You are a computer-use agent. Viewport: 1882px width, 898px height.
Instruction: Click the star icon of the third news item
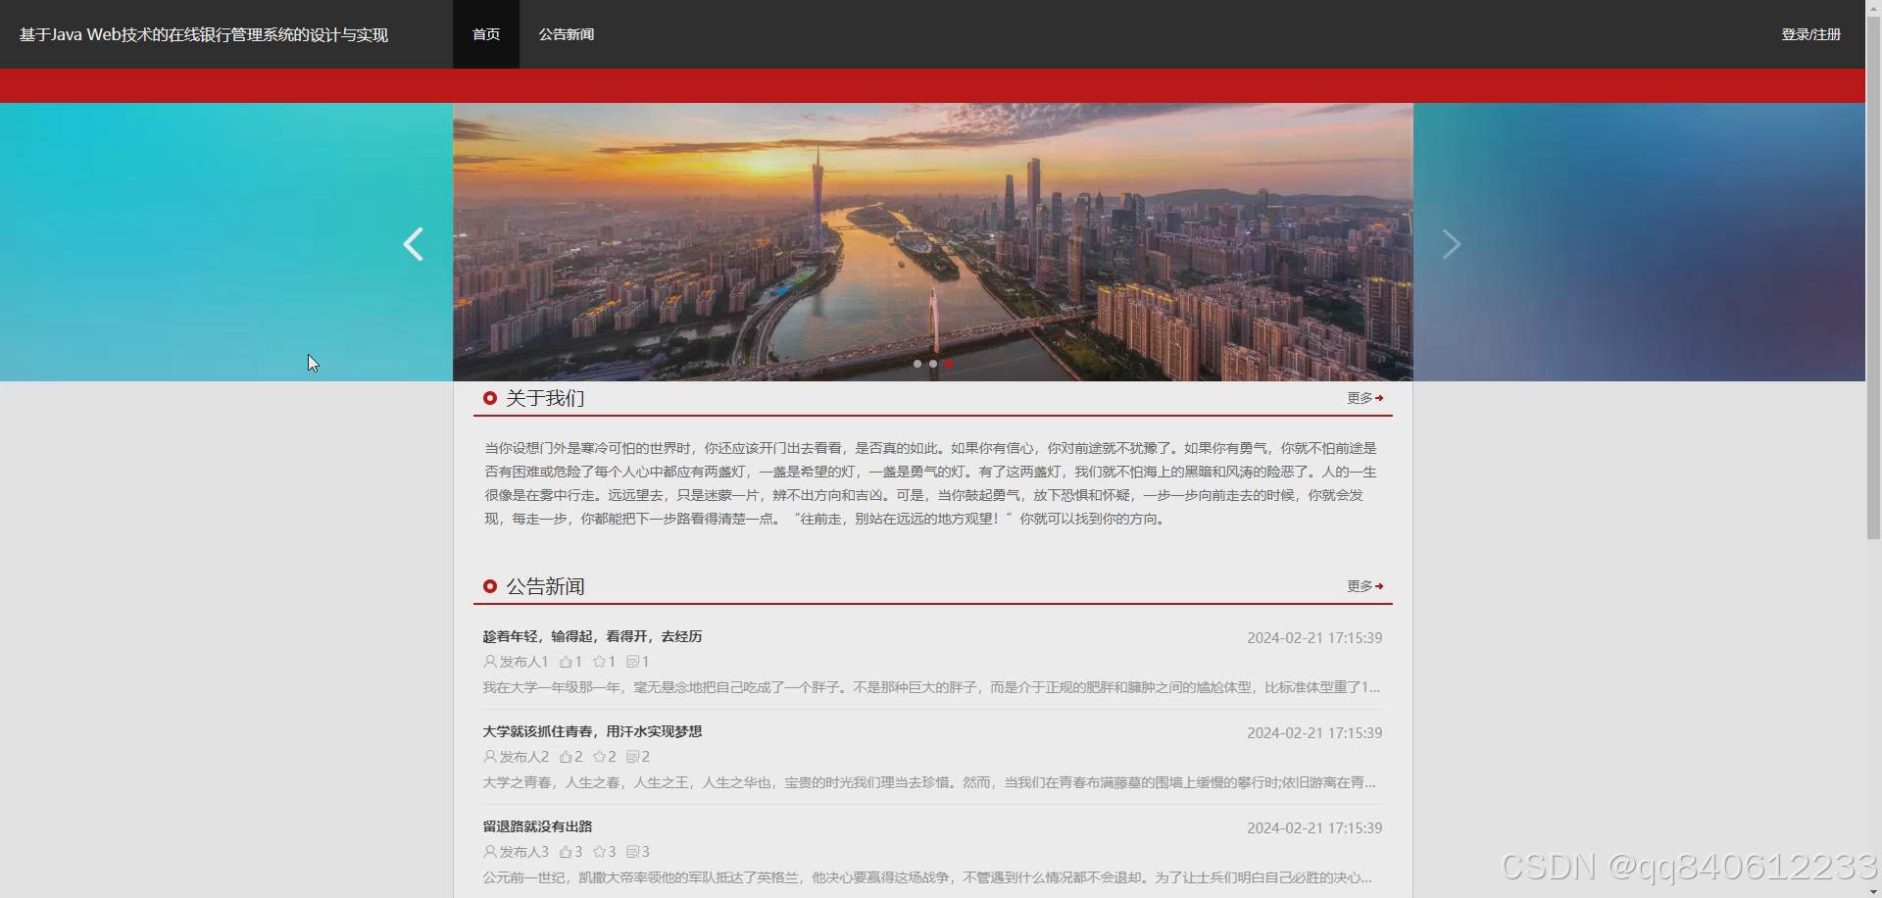599,852
